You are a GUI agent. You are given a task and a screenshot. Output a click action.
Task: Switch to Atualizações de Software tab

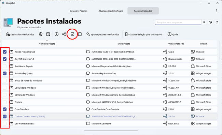[111, 11]
